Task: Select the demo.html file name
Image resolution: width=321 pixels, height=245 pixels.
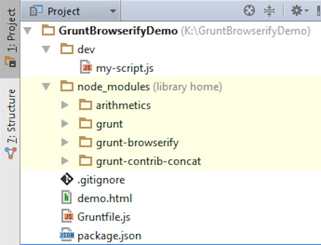Action: point(105,199)
